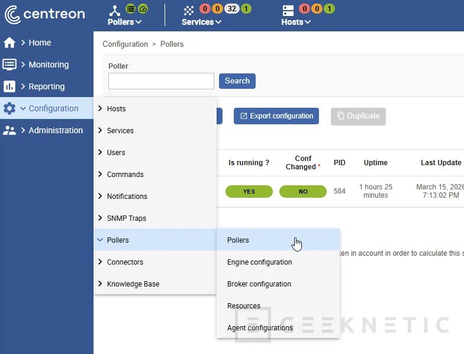Click the green latency gauge icon
This screenshot has width=464, height=354.
143,9
